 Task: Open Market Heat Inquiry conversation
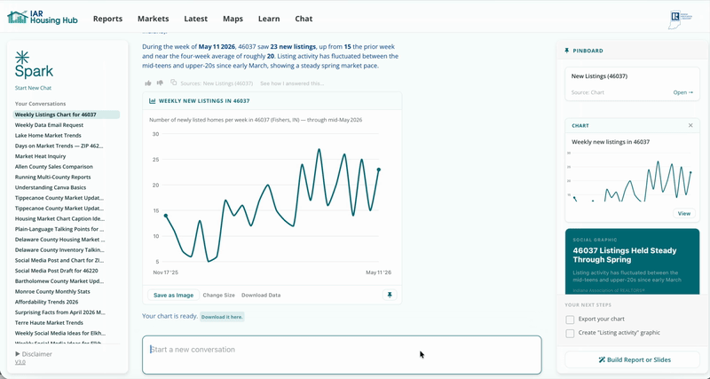pyautogui.click(x=40, y=156)
